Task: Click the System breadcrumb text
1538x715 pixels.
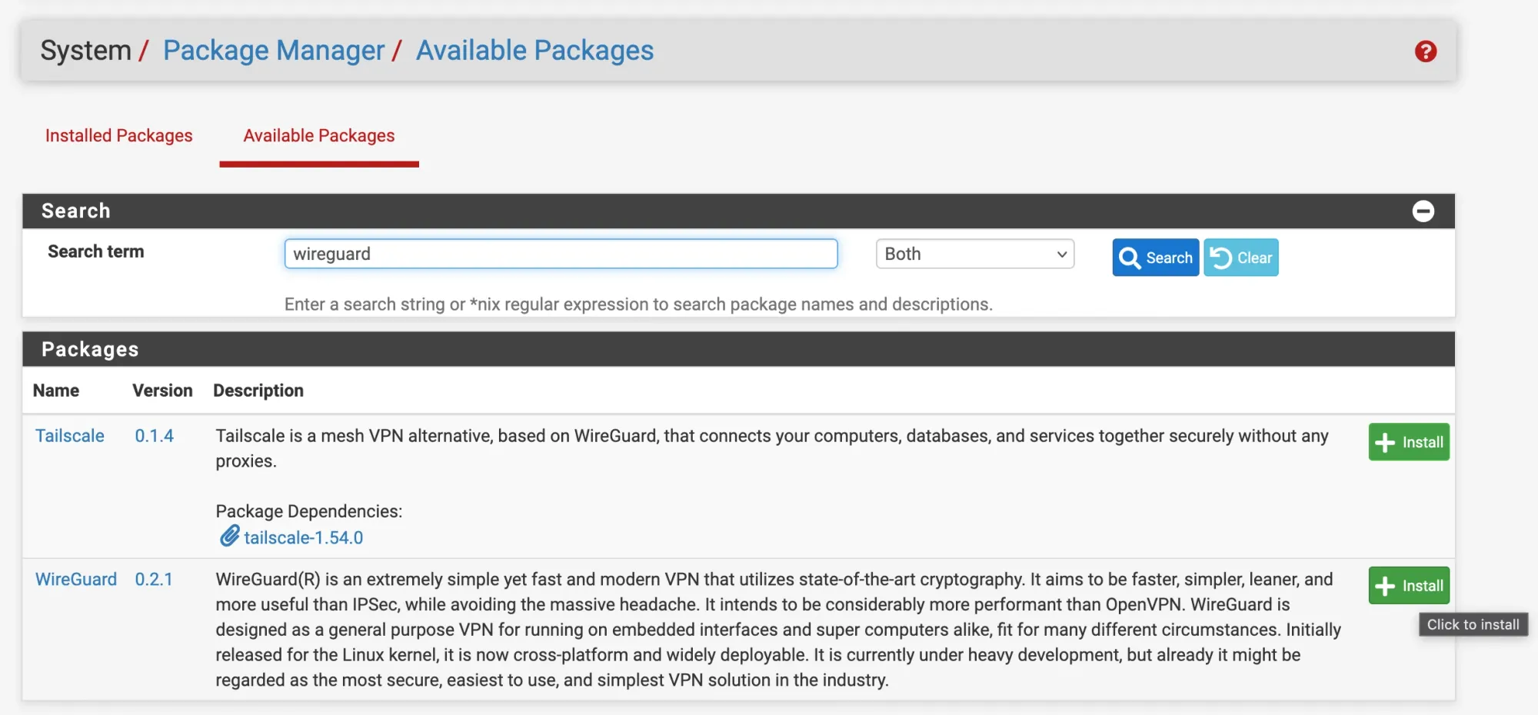Action: [86, 50]
